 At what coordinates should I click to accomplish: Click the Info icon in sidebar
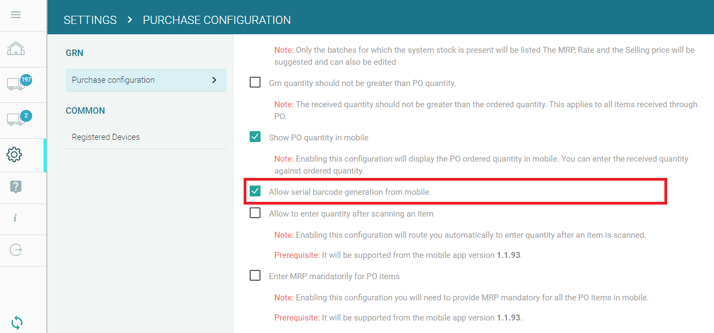coord(15,218)
